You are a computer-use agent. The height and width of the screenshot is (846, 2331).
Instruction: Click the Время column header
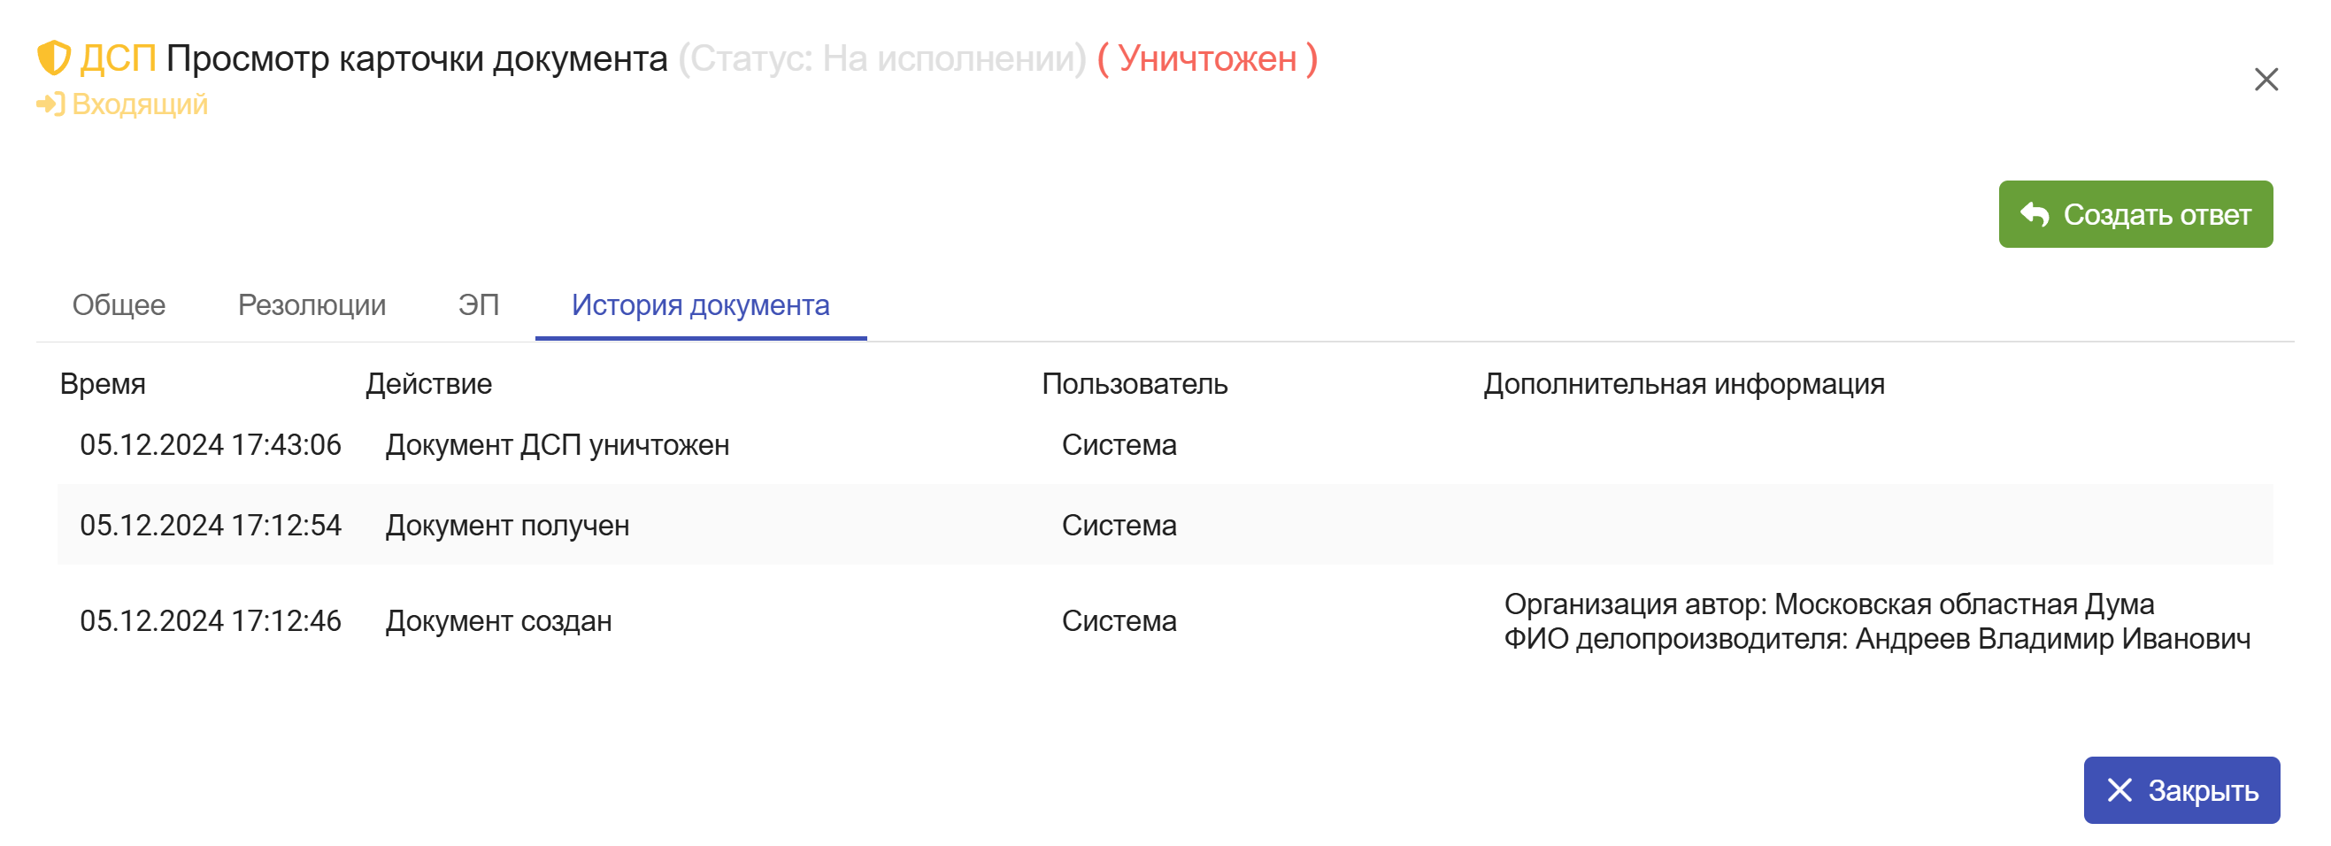(103, 384)
